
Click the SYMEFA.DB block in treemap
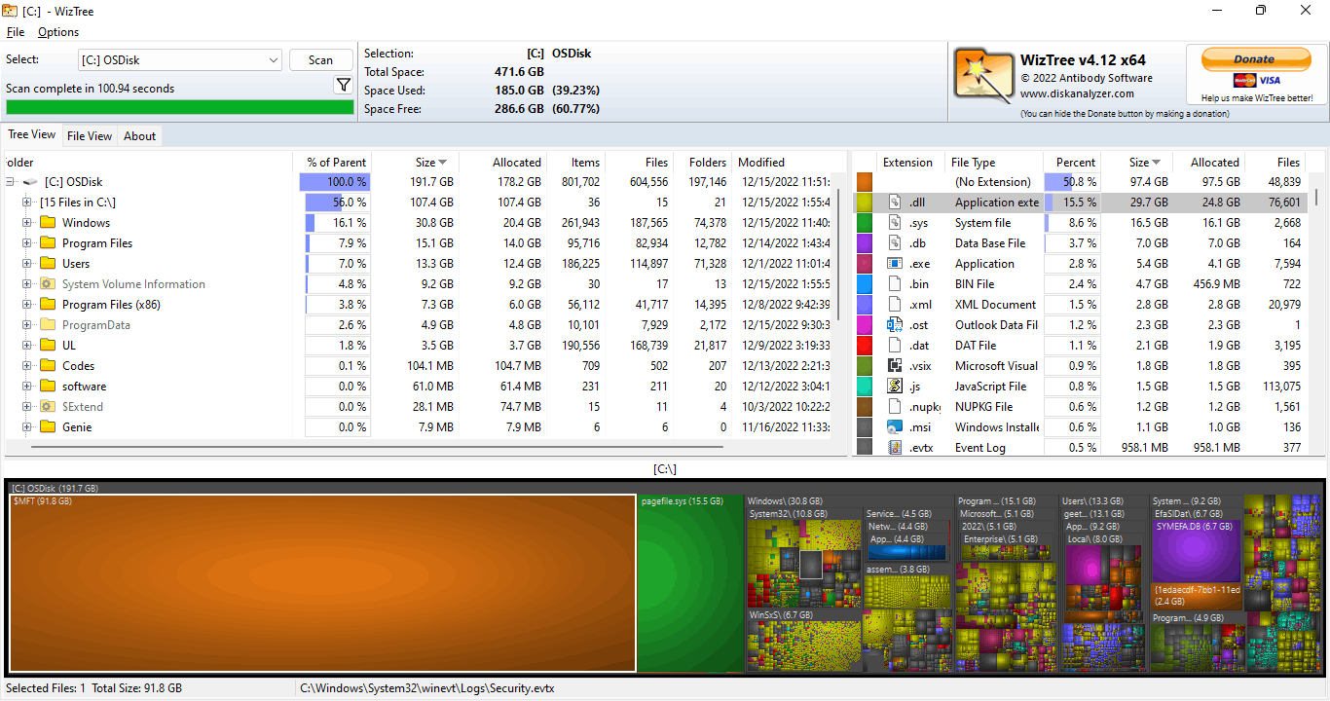(x=1197, y=550)
